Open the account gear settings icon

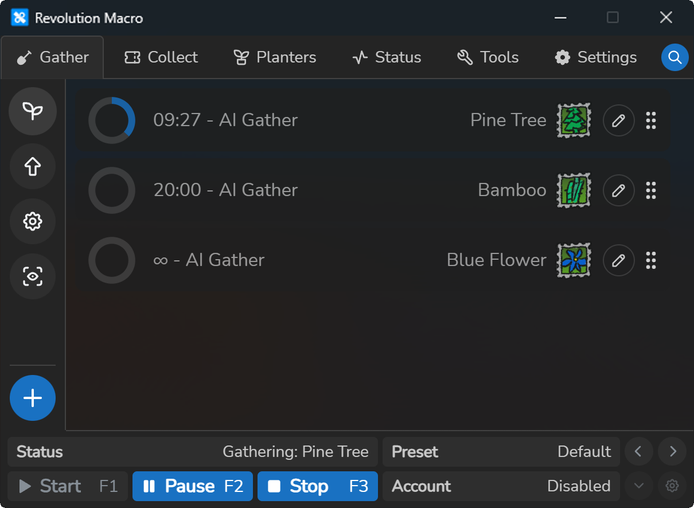coord(673,486)
